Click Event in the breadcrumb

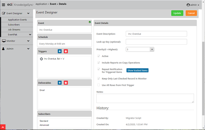[x=53, y=4]
